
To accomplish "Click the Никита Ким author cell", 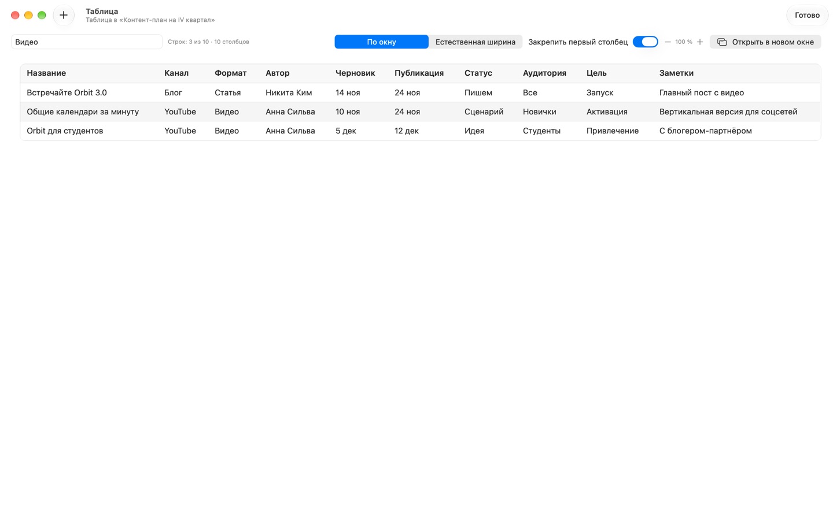I will (289, 92).
